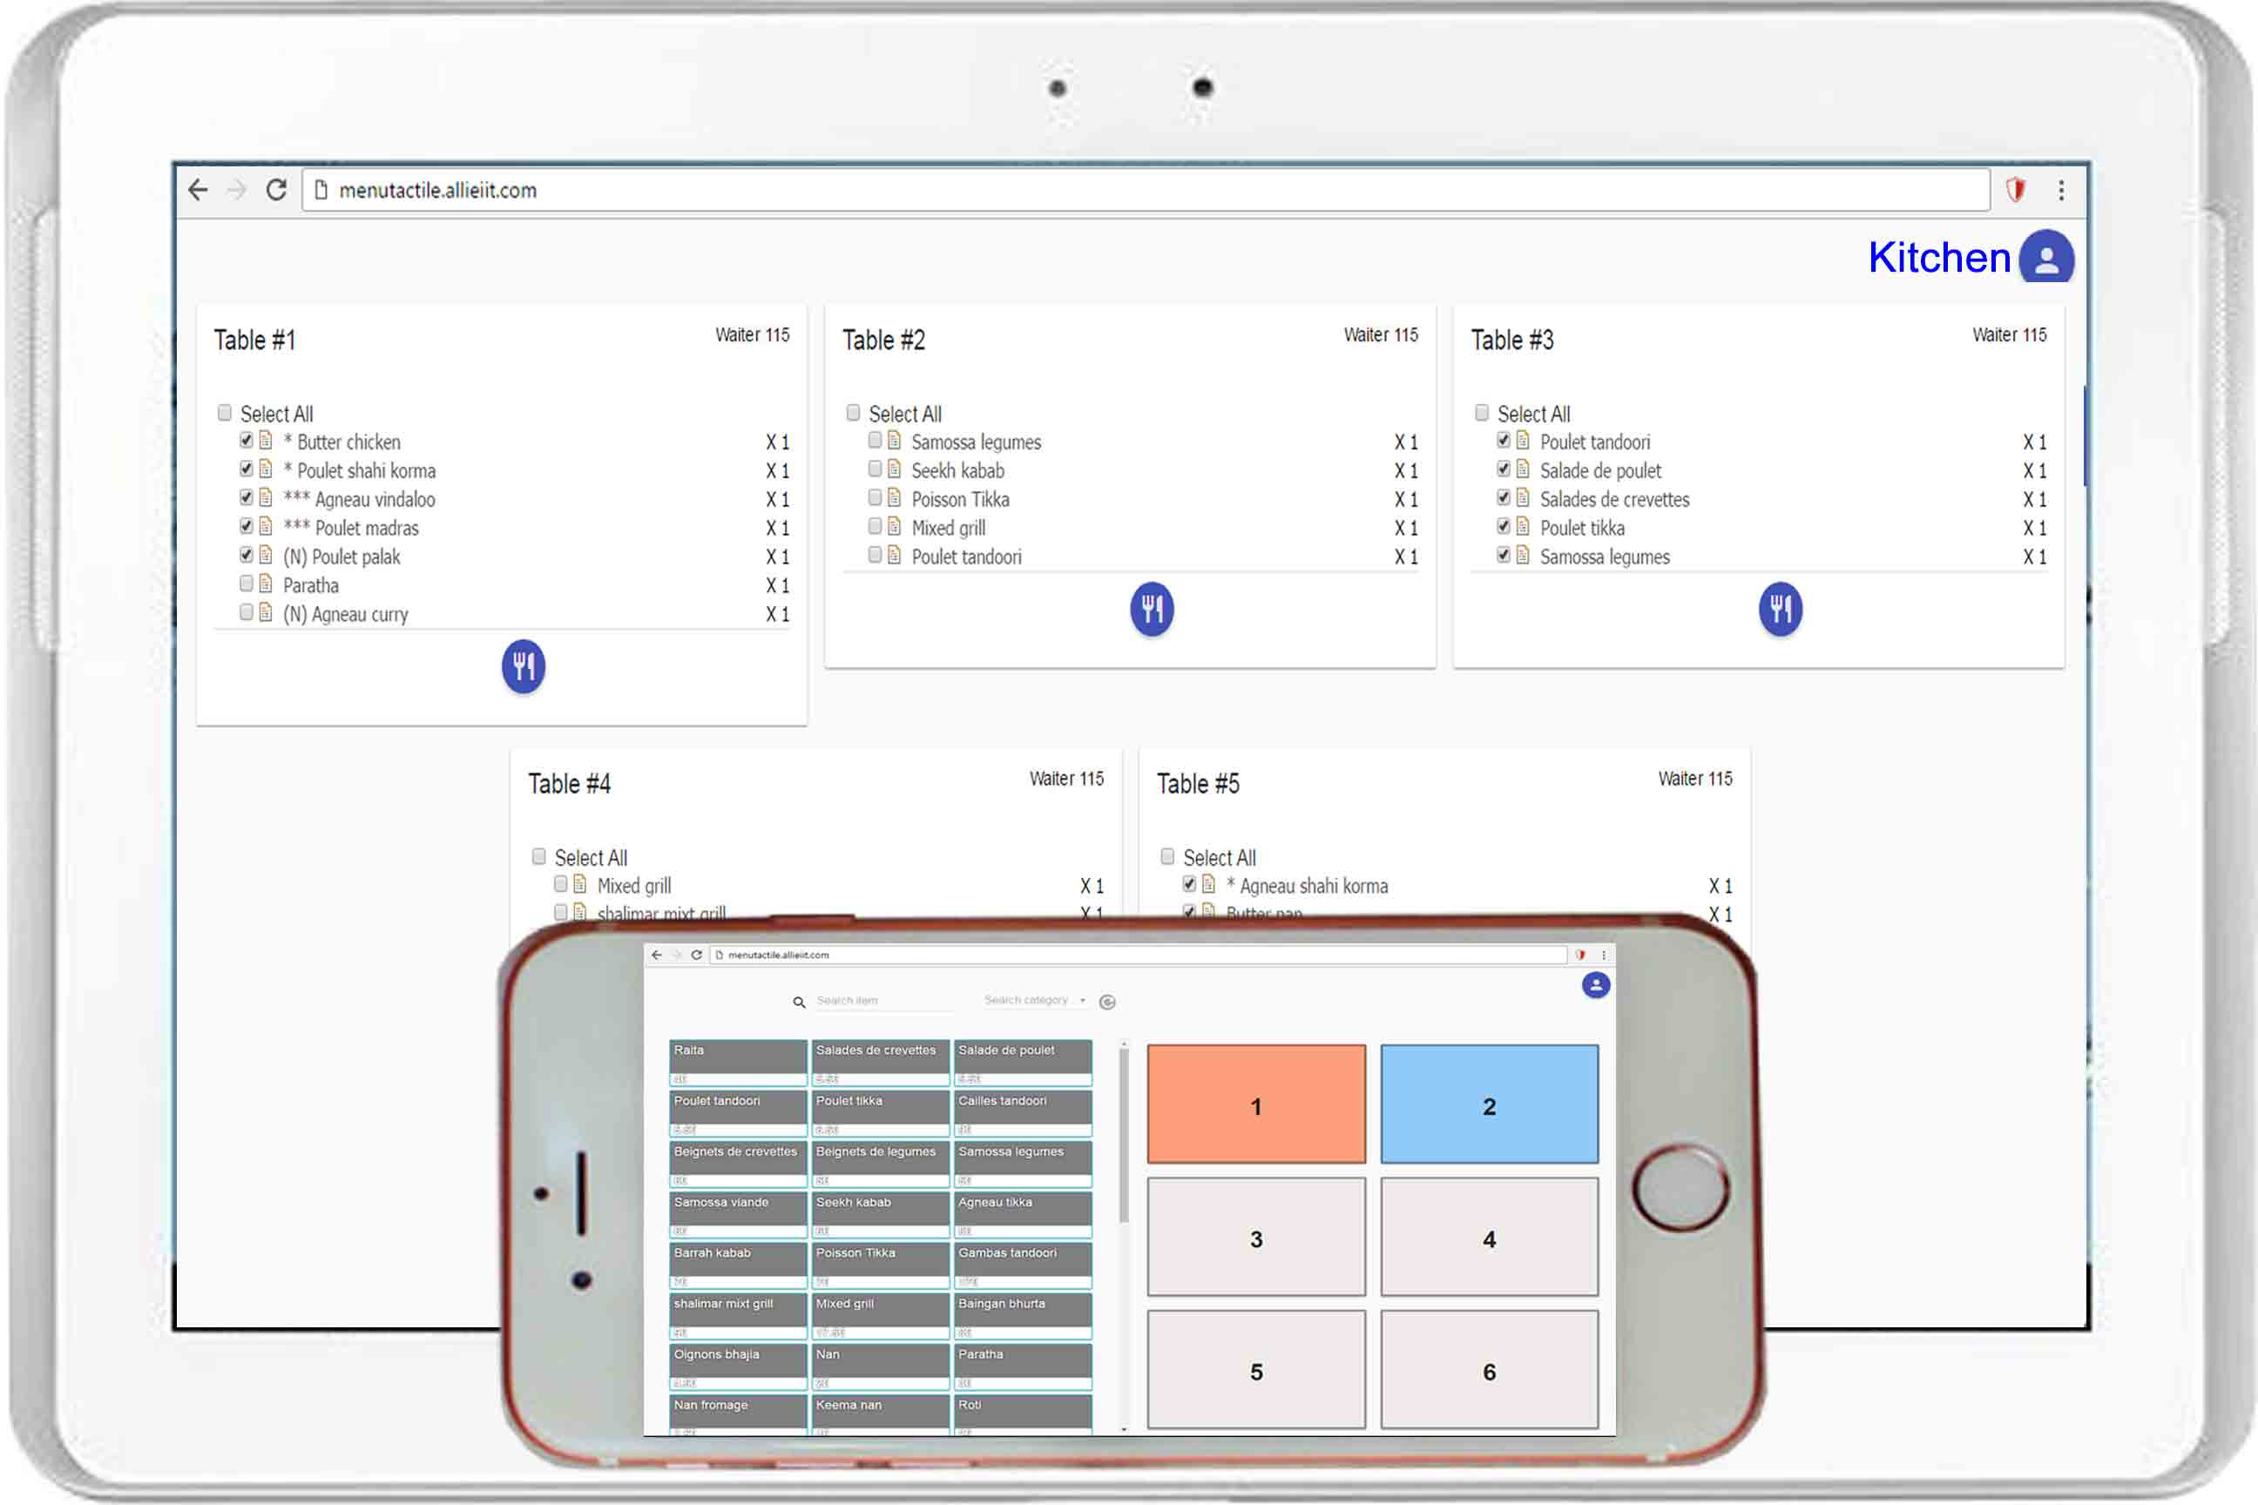The height and width of the screenshot is (1505, 2258).
Task: Open the Search category dropdown on phone
Action: (x=1034, y=1000)
